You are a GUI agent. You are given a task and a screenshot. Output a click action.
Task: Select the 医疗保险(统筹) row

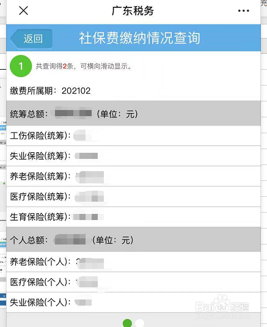[133, 197]
